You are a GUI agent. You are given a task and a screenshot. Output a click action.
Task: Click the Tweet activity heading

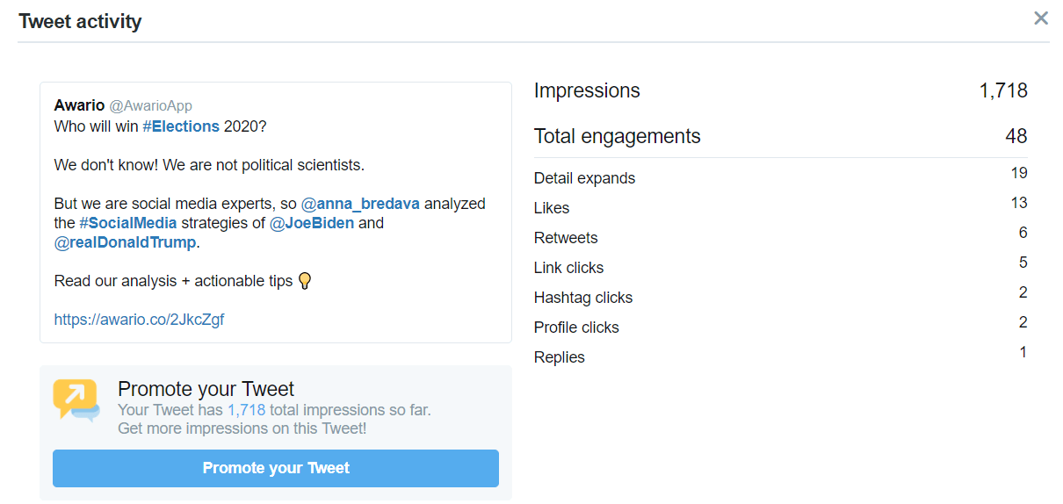80,21
